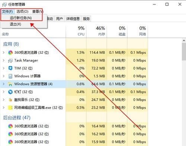Maximize the 任务管理器 window
The height and width of the screenshot is (146, 186).
167,4
